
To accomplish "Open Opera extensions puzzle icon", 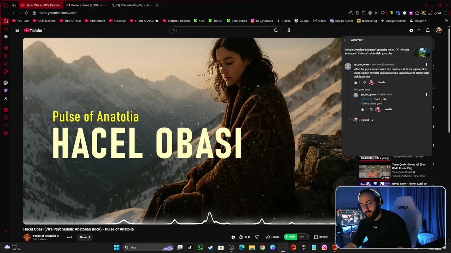I will click(417, 13).
